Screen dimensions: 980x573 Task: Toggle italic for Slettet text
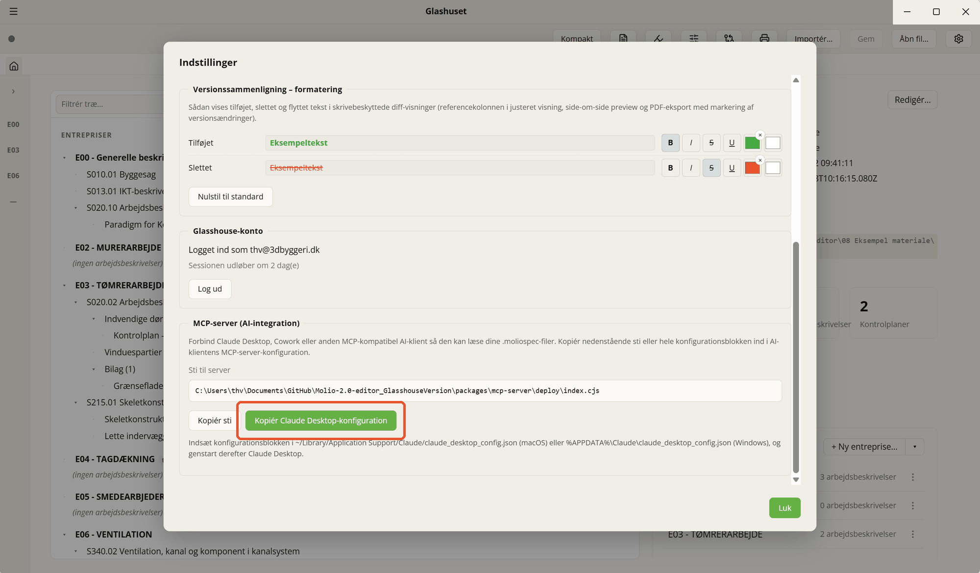[x=691, y=168]
